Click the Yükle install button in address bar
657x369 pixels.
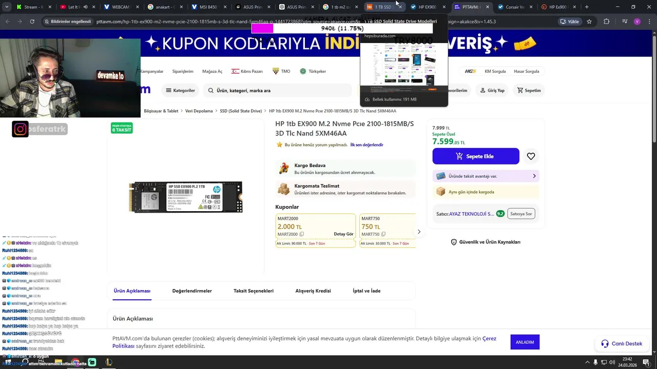[x=570, y=22]
